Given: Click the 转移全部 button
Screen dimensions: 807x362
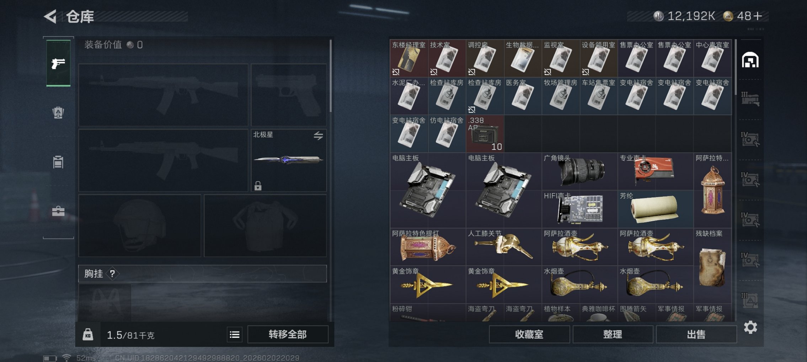Looking at the screenshot, I should point(288,334).
